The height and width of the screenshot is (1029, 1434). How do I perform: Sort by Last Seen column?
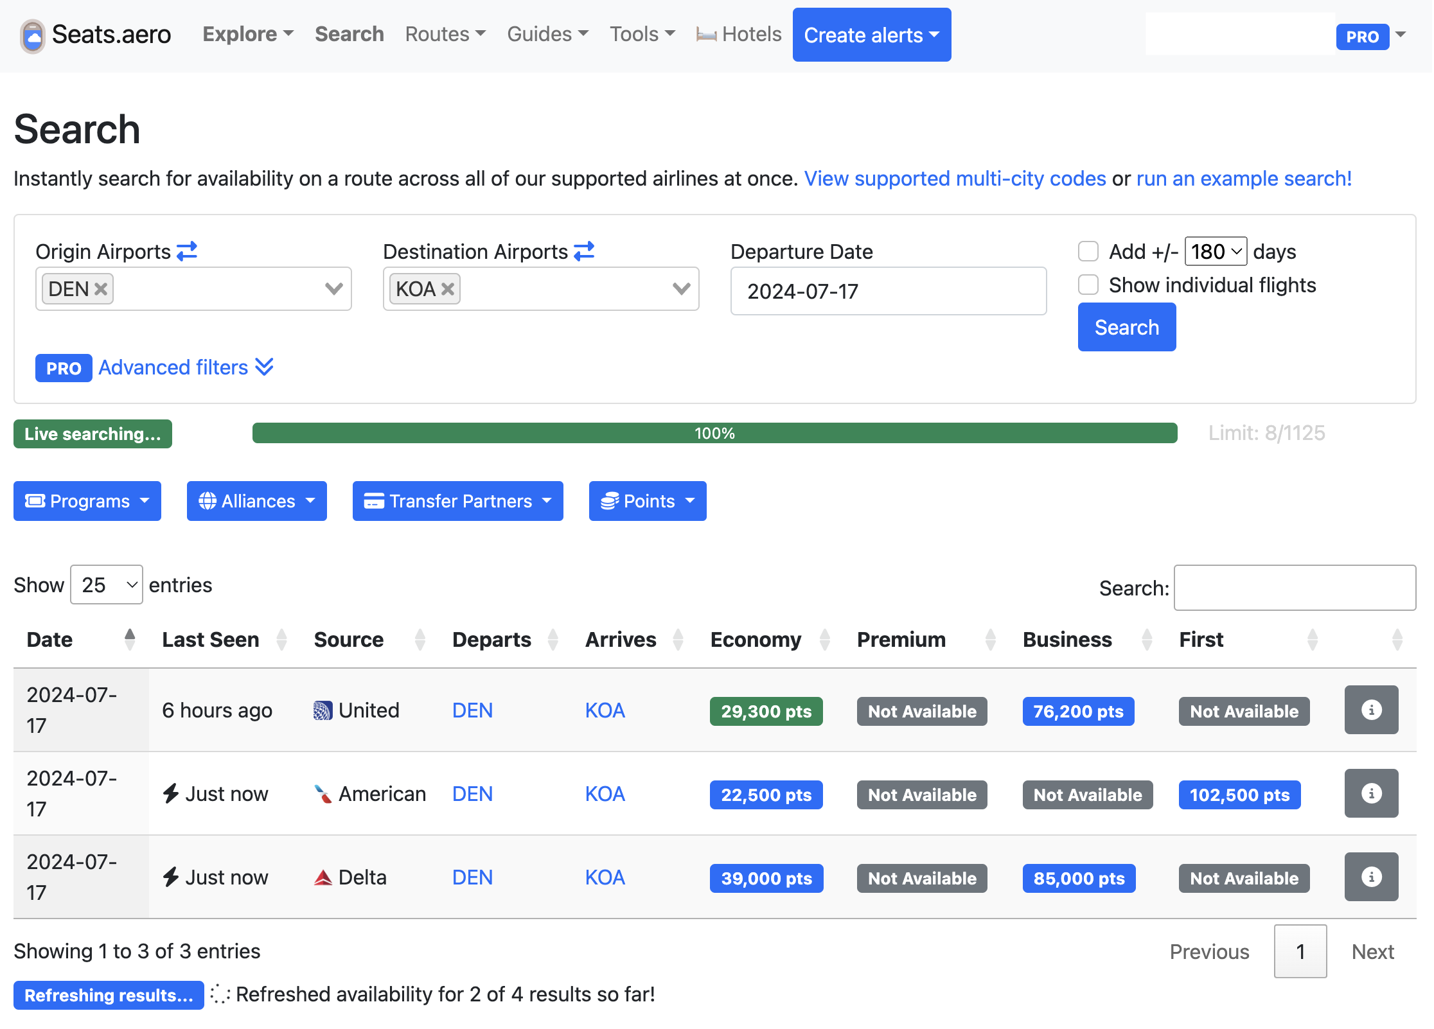[281, 640]
